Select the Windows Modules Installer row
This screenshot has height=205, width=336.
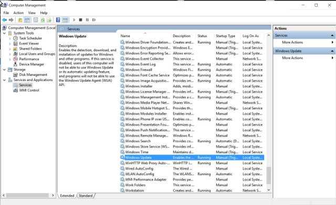coord(192,113)
